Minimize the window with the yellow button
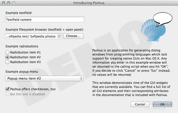Image resolution: width=178 pixels, height=113 pixels. click(8, 3)
